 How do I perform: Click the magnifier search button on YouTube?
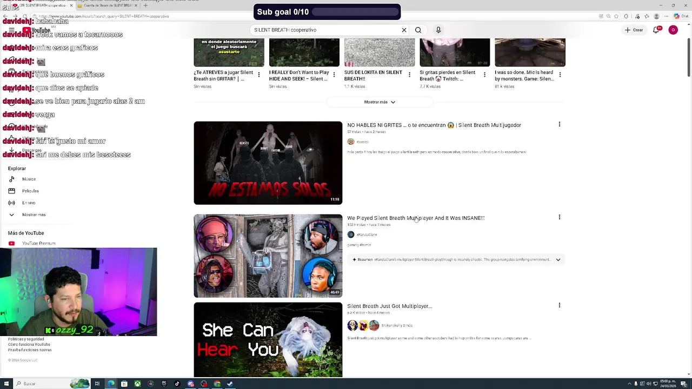(x=418, y=30)
